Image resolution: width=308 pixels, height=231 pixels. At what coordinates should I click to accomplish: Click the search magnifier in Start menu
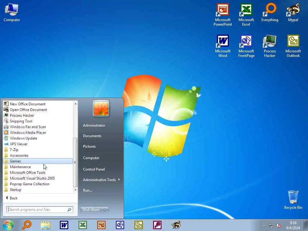tap(69, 210)
